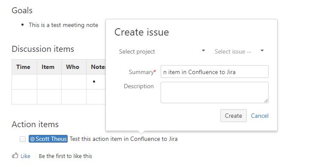The height and width of the screenshot is (167, 332).
Task: Select the Time column header
Action: click(x=23, y=67)
